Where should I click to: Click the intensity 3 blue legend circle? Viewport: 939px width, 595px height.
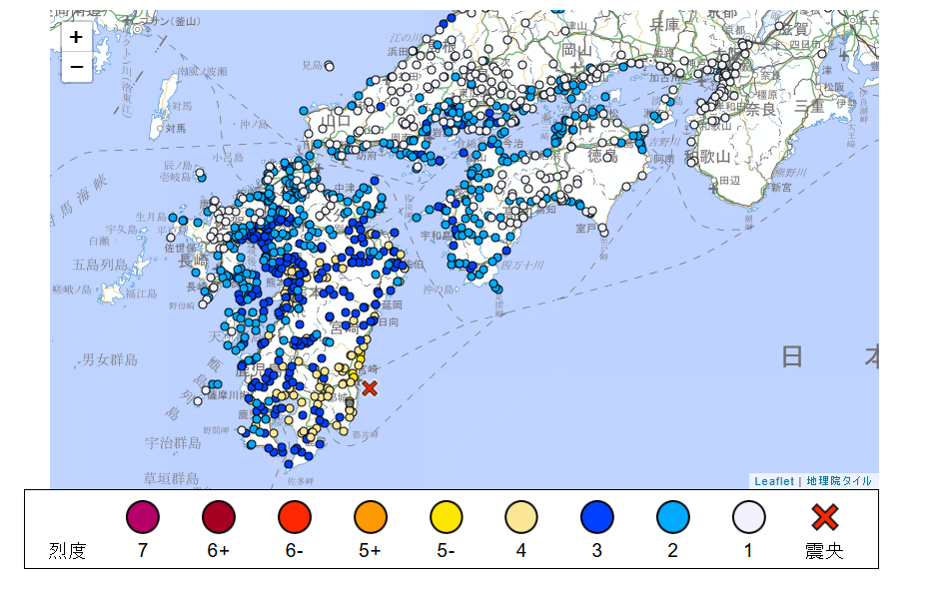(x=597, y=517)
